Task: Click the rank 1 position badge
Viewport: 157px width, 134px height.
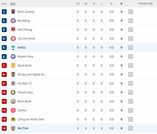Action: pos(4,12)
